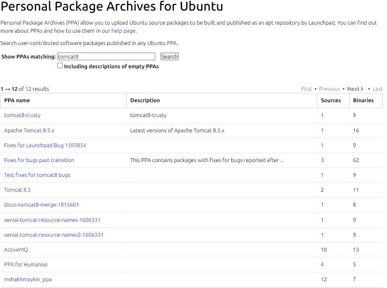Viewport: 387px width, 288px height.
Task: Go to the Last results page
Action: point(378,89)
